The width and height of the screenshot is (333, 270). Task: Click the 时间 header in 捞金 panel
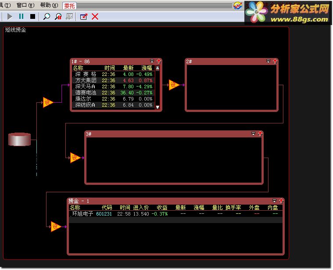pyautogui.click(x=125, y=208)
